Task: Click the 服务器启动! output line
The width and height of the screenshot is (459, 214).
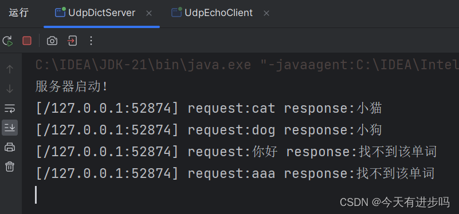Action: tap(72, 87)
